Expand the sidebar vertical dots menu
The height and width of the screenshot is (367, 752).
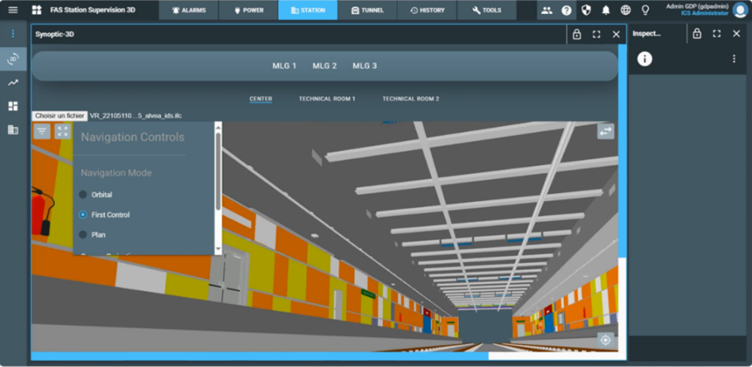(x=12, y=34)
